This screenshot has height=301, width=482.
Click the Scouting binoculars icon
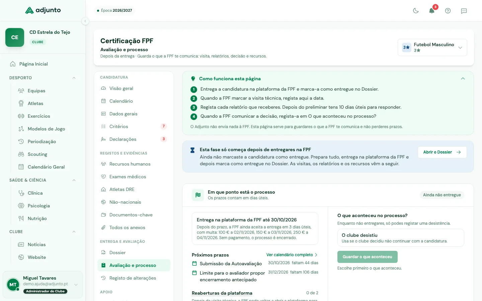[x=21, y=154]
